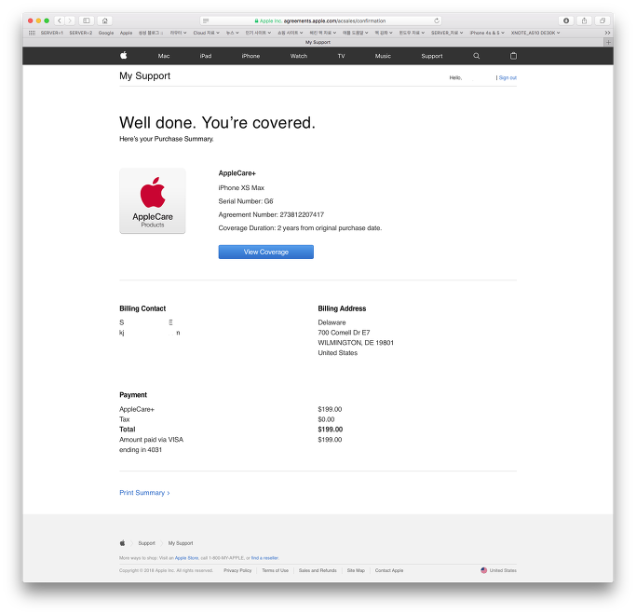Open Contact Apple link
The height and width of the screenshot is (615, 636).
[389, 570]
